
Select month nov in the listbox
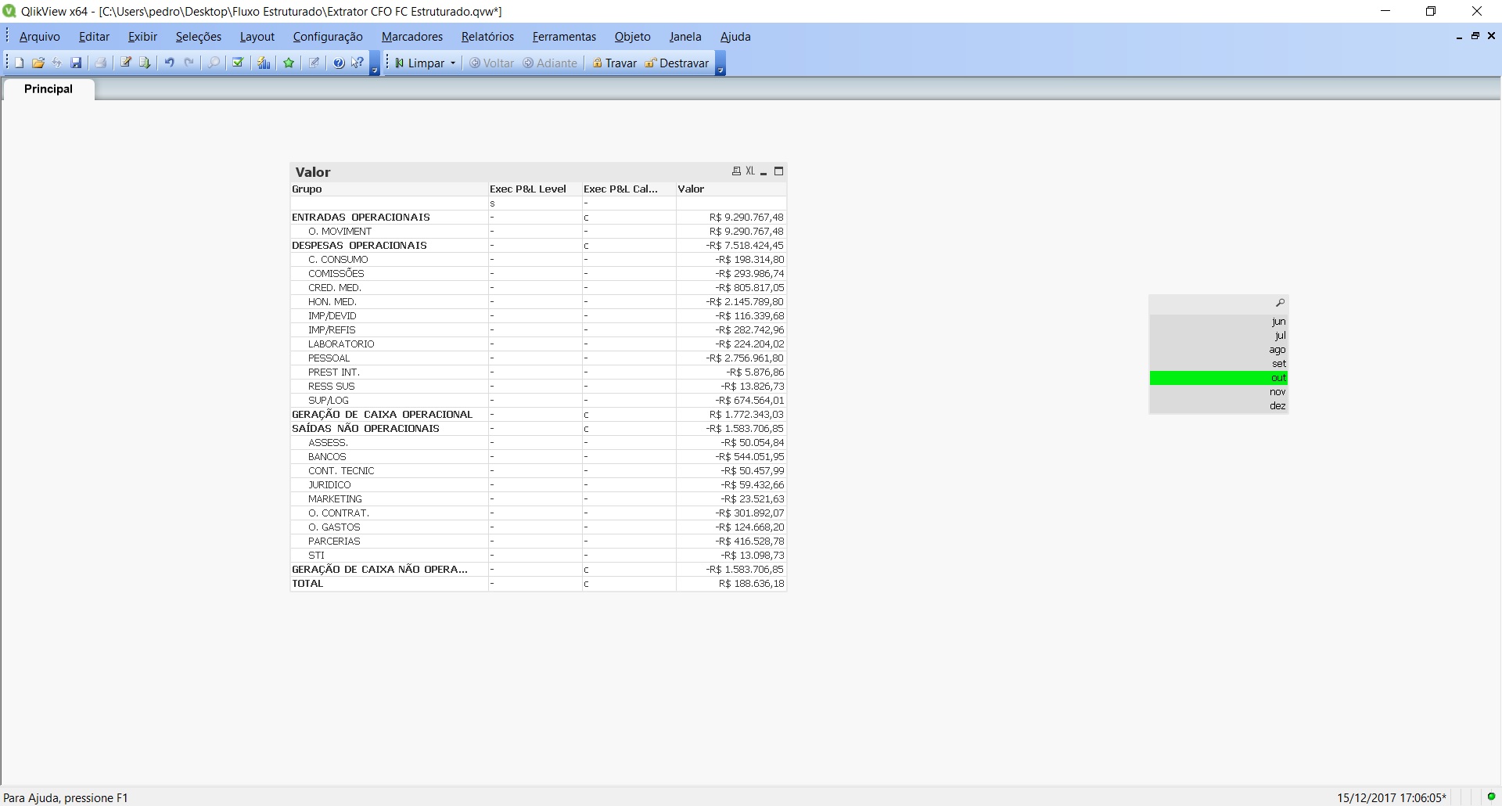click(x=1219, y=392)
